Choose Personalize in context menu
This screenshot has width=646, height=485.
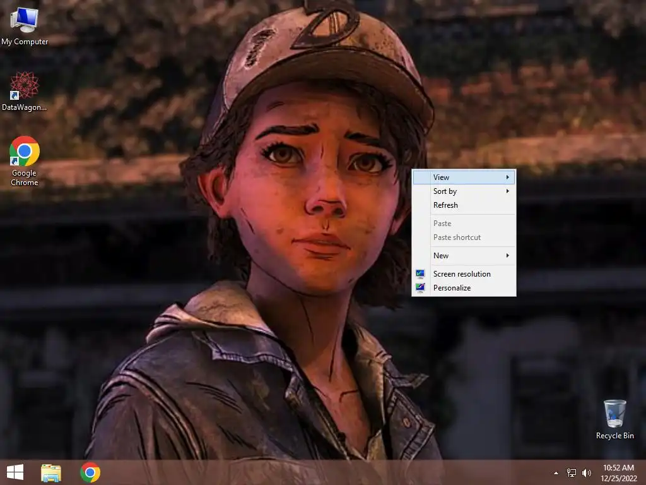coord(464,288)
